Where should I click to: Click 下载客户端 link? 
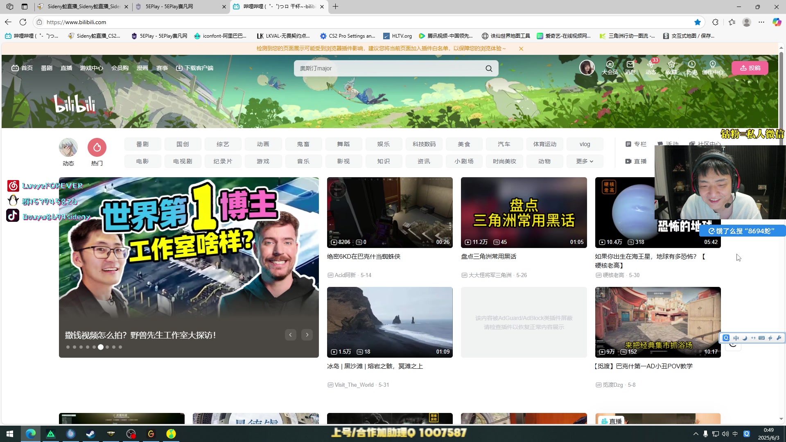pos(195,68)
